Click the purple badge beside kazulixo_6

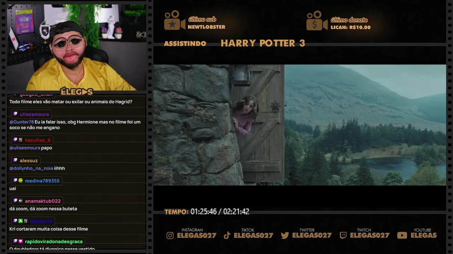tap(15, 140)
